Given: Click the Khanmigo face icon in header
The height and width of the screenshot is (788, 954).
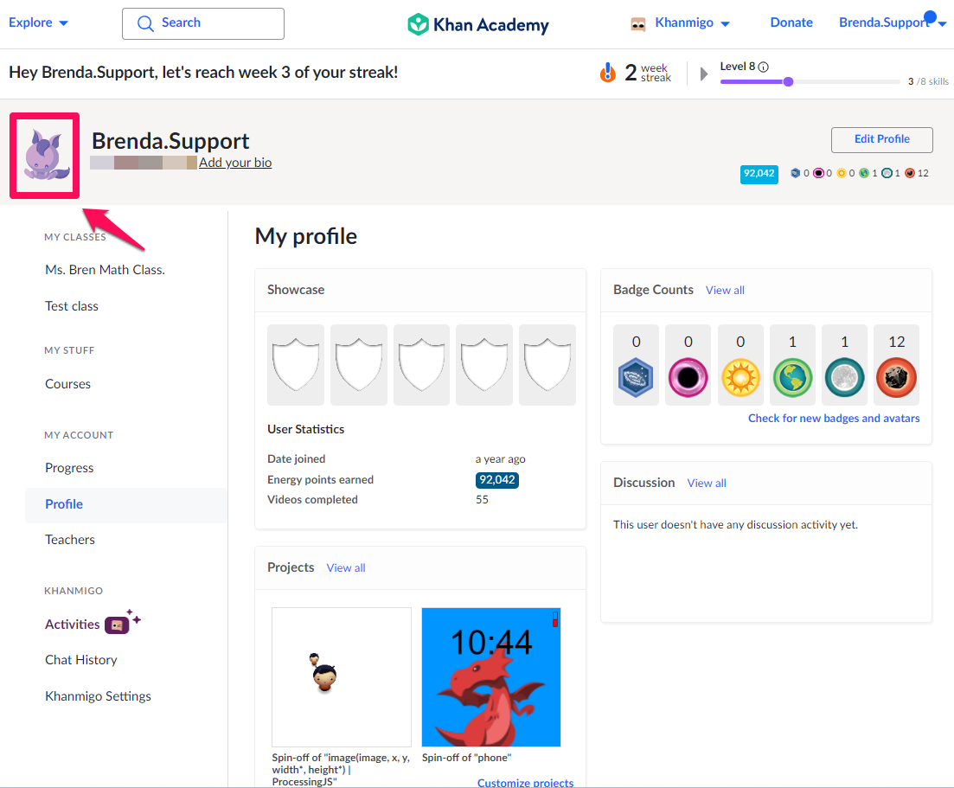Looking at the screenshot, I should (637, 23).
